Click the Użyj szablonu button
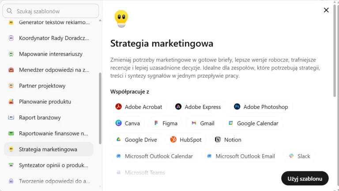 (x=305, y=179)
